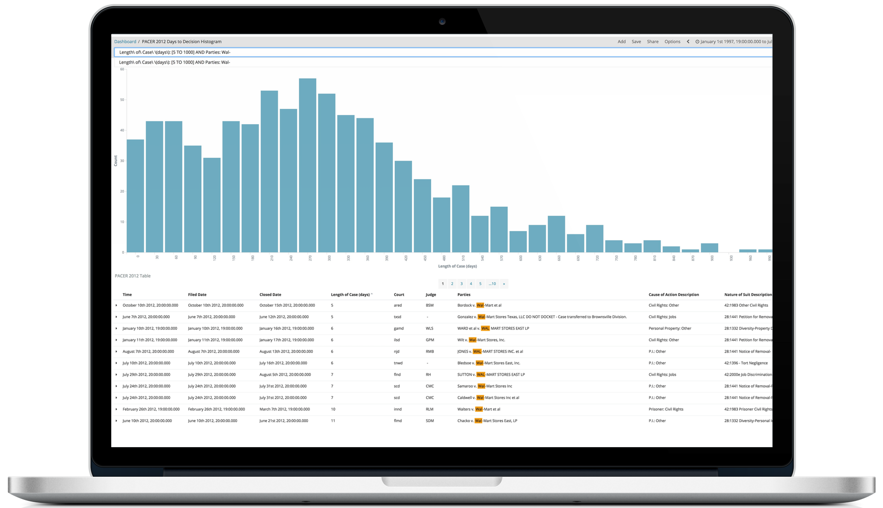Click sort caret on Length of Case column
This screenshot has height=508, width=883.
(x=372, y=294)
